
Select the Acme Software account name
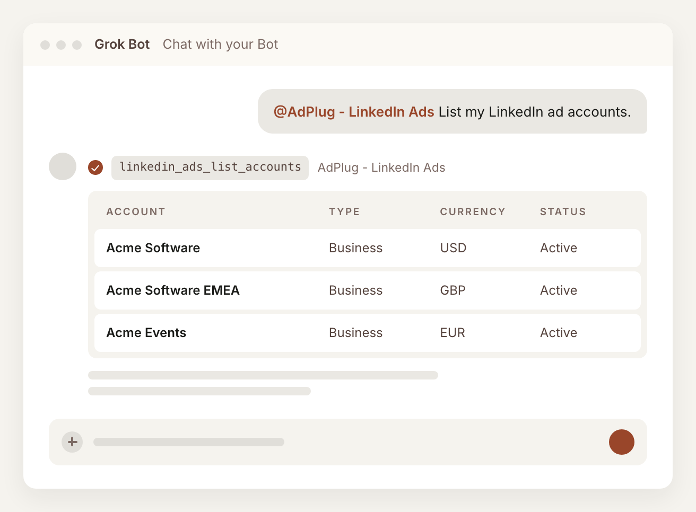click(153, 248)
